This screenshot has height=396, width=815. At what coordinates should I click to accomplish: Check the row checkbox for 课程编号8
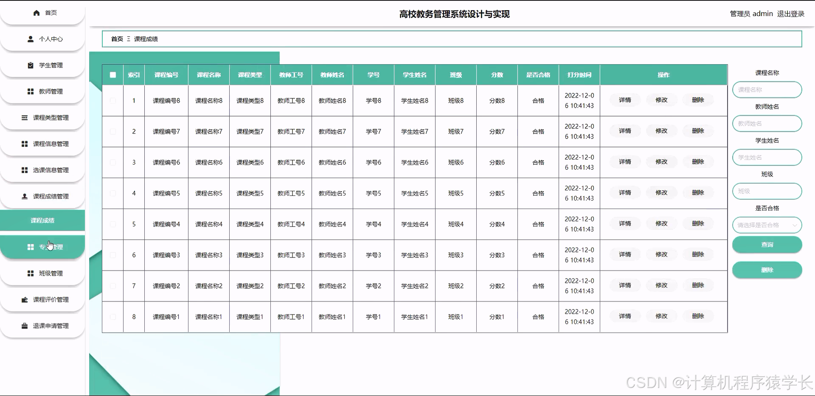click(x=113, y=100)
